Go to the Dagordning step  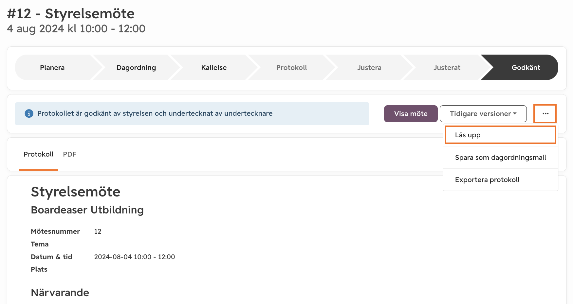tap(136, 67)
